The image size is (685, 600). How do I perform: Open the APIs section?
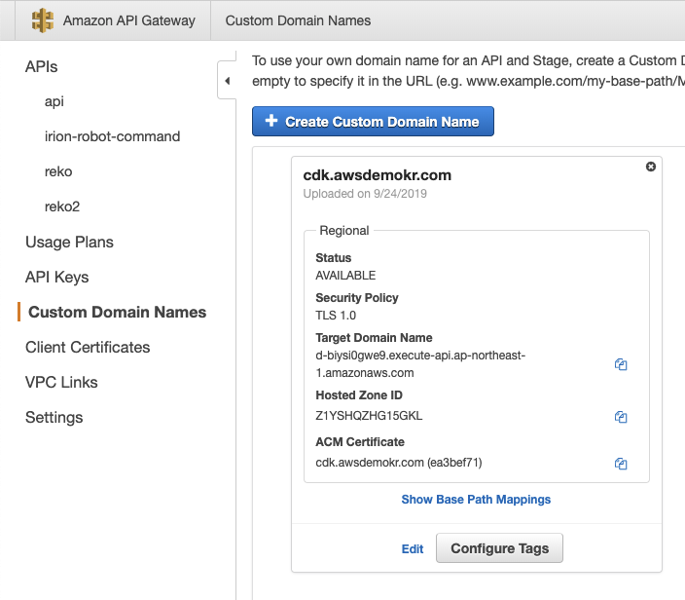pyautogui.click(x=42, y=67)
